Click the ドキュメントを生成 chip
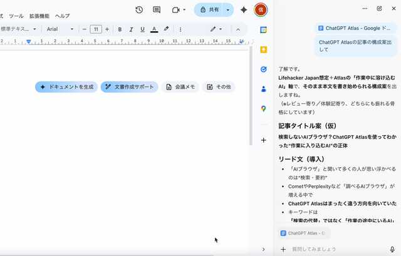The height and width of the screenshot is (256, 401). point(66,87)
